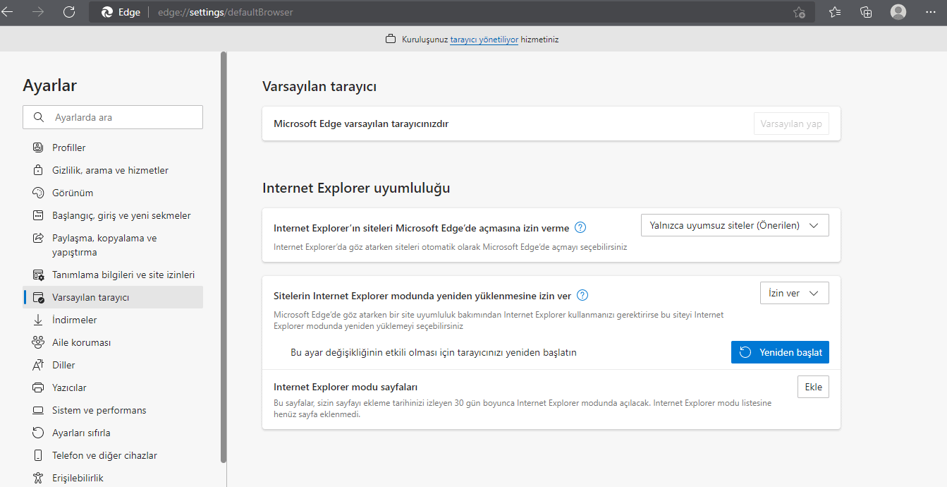Click the Edge logo in address bar
The width and height of the screenshot is (947, 487).
point(107,12)
